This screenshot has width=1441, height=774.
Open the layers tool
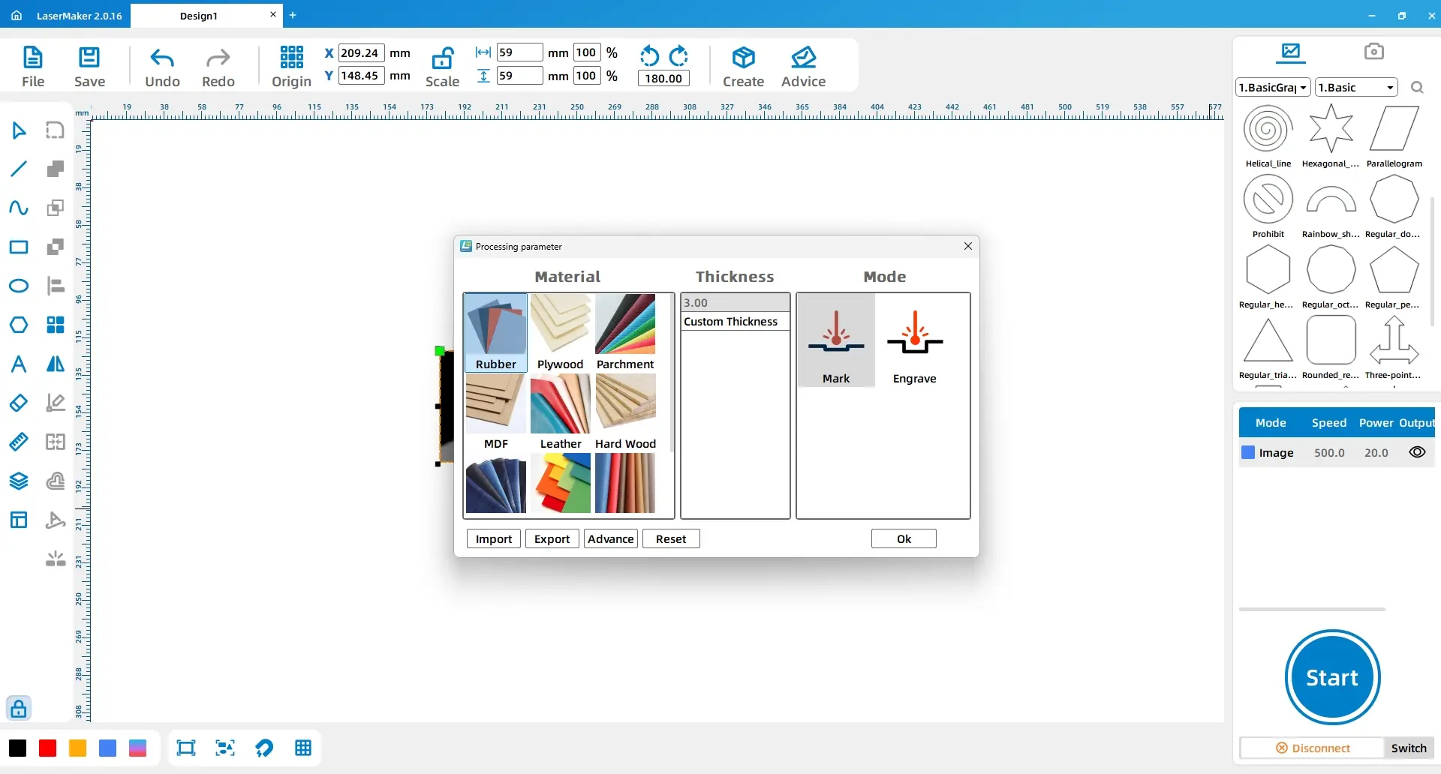19,481
